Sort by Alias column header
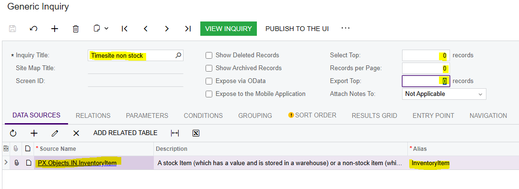Screen dimensions: 519x189 [463, 149]
